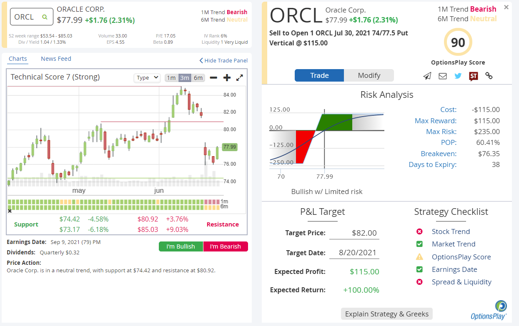Click the ORCL ticker search box
The image size is (519, 326).
point(32,17)
